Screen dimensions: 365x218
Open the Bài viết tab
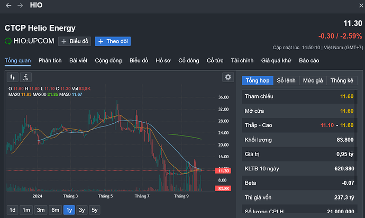click(78, 60)
